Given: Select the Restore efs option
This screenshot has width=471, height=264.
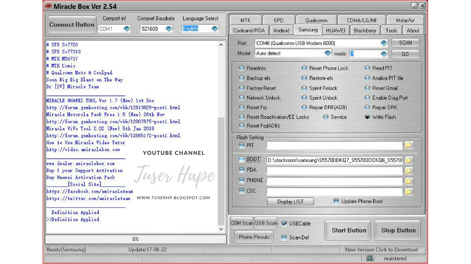Looking at the screenshot, I should pyautogui.click(x=304, y=78).
